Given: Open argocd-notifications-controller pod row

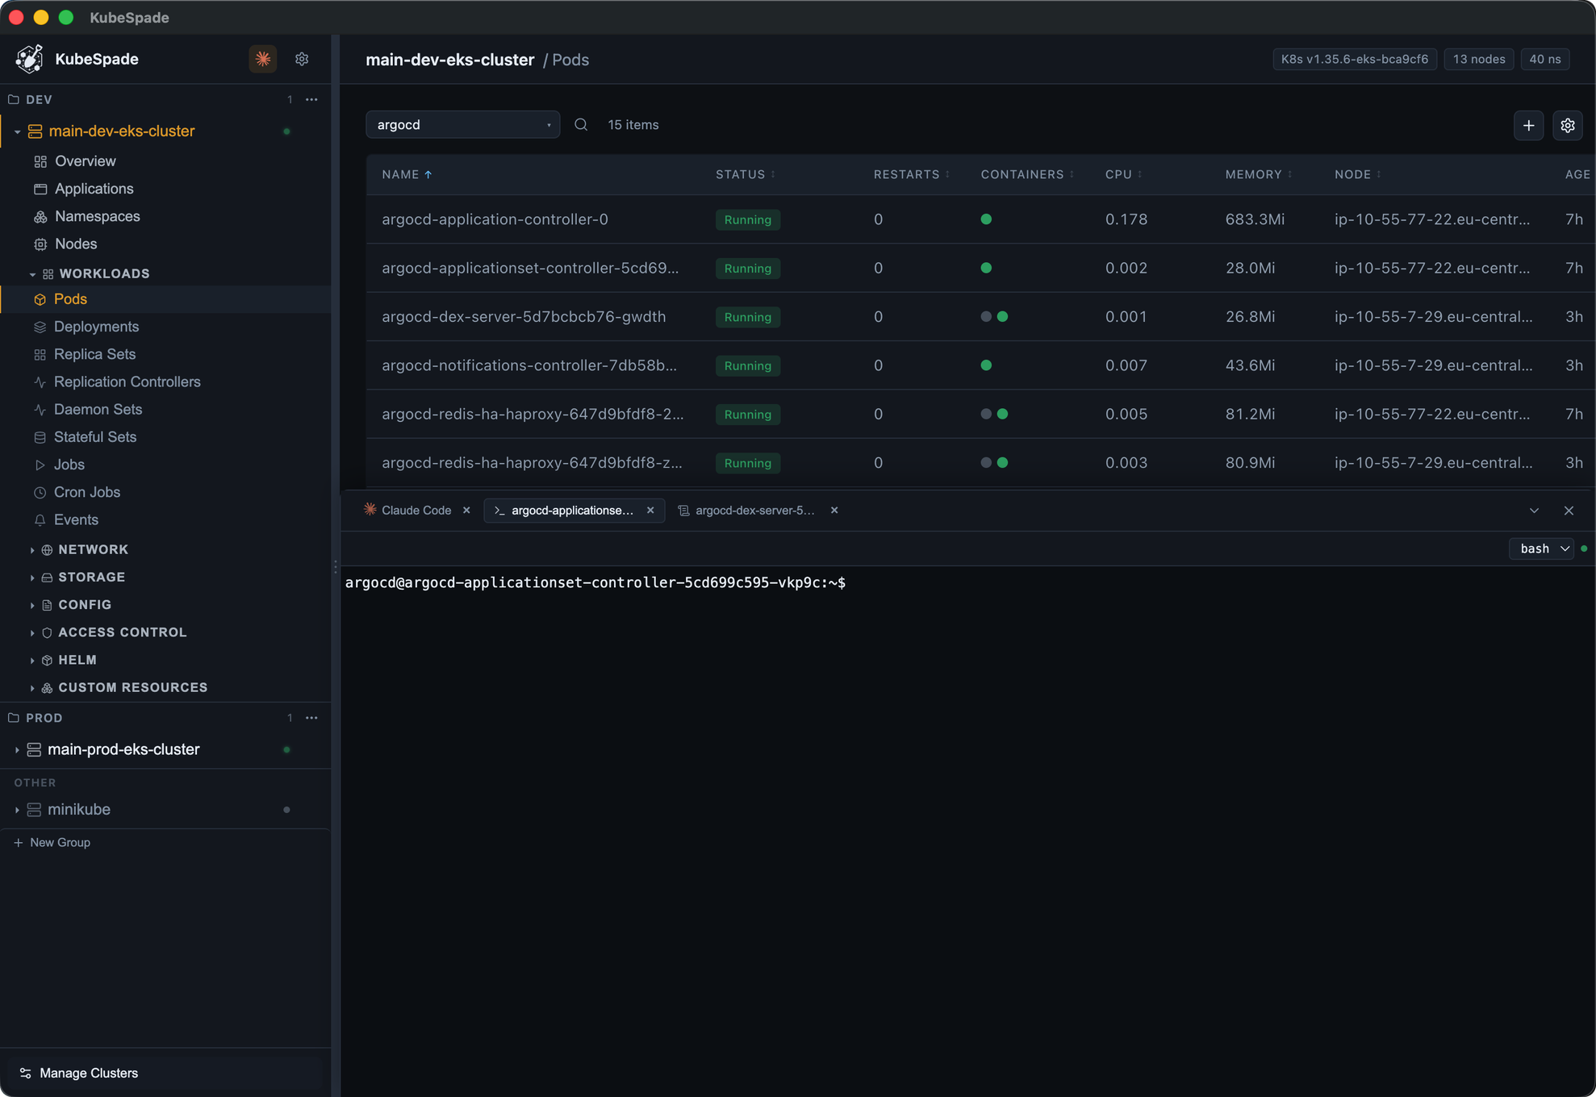Looking at the screenshot, I should pyautogui.click(x=980, y=365).
